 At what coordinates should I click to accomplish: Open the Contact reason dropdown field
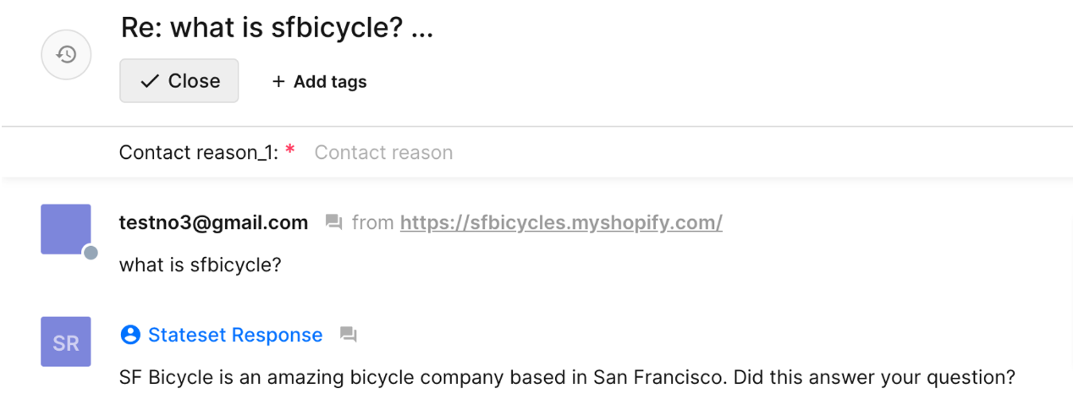click(383, 152)
